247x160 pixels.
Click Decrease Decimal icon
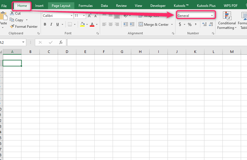(x=211, y=24)
